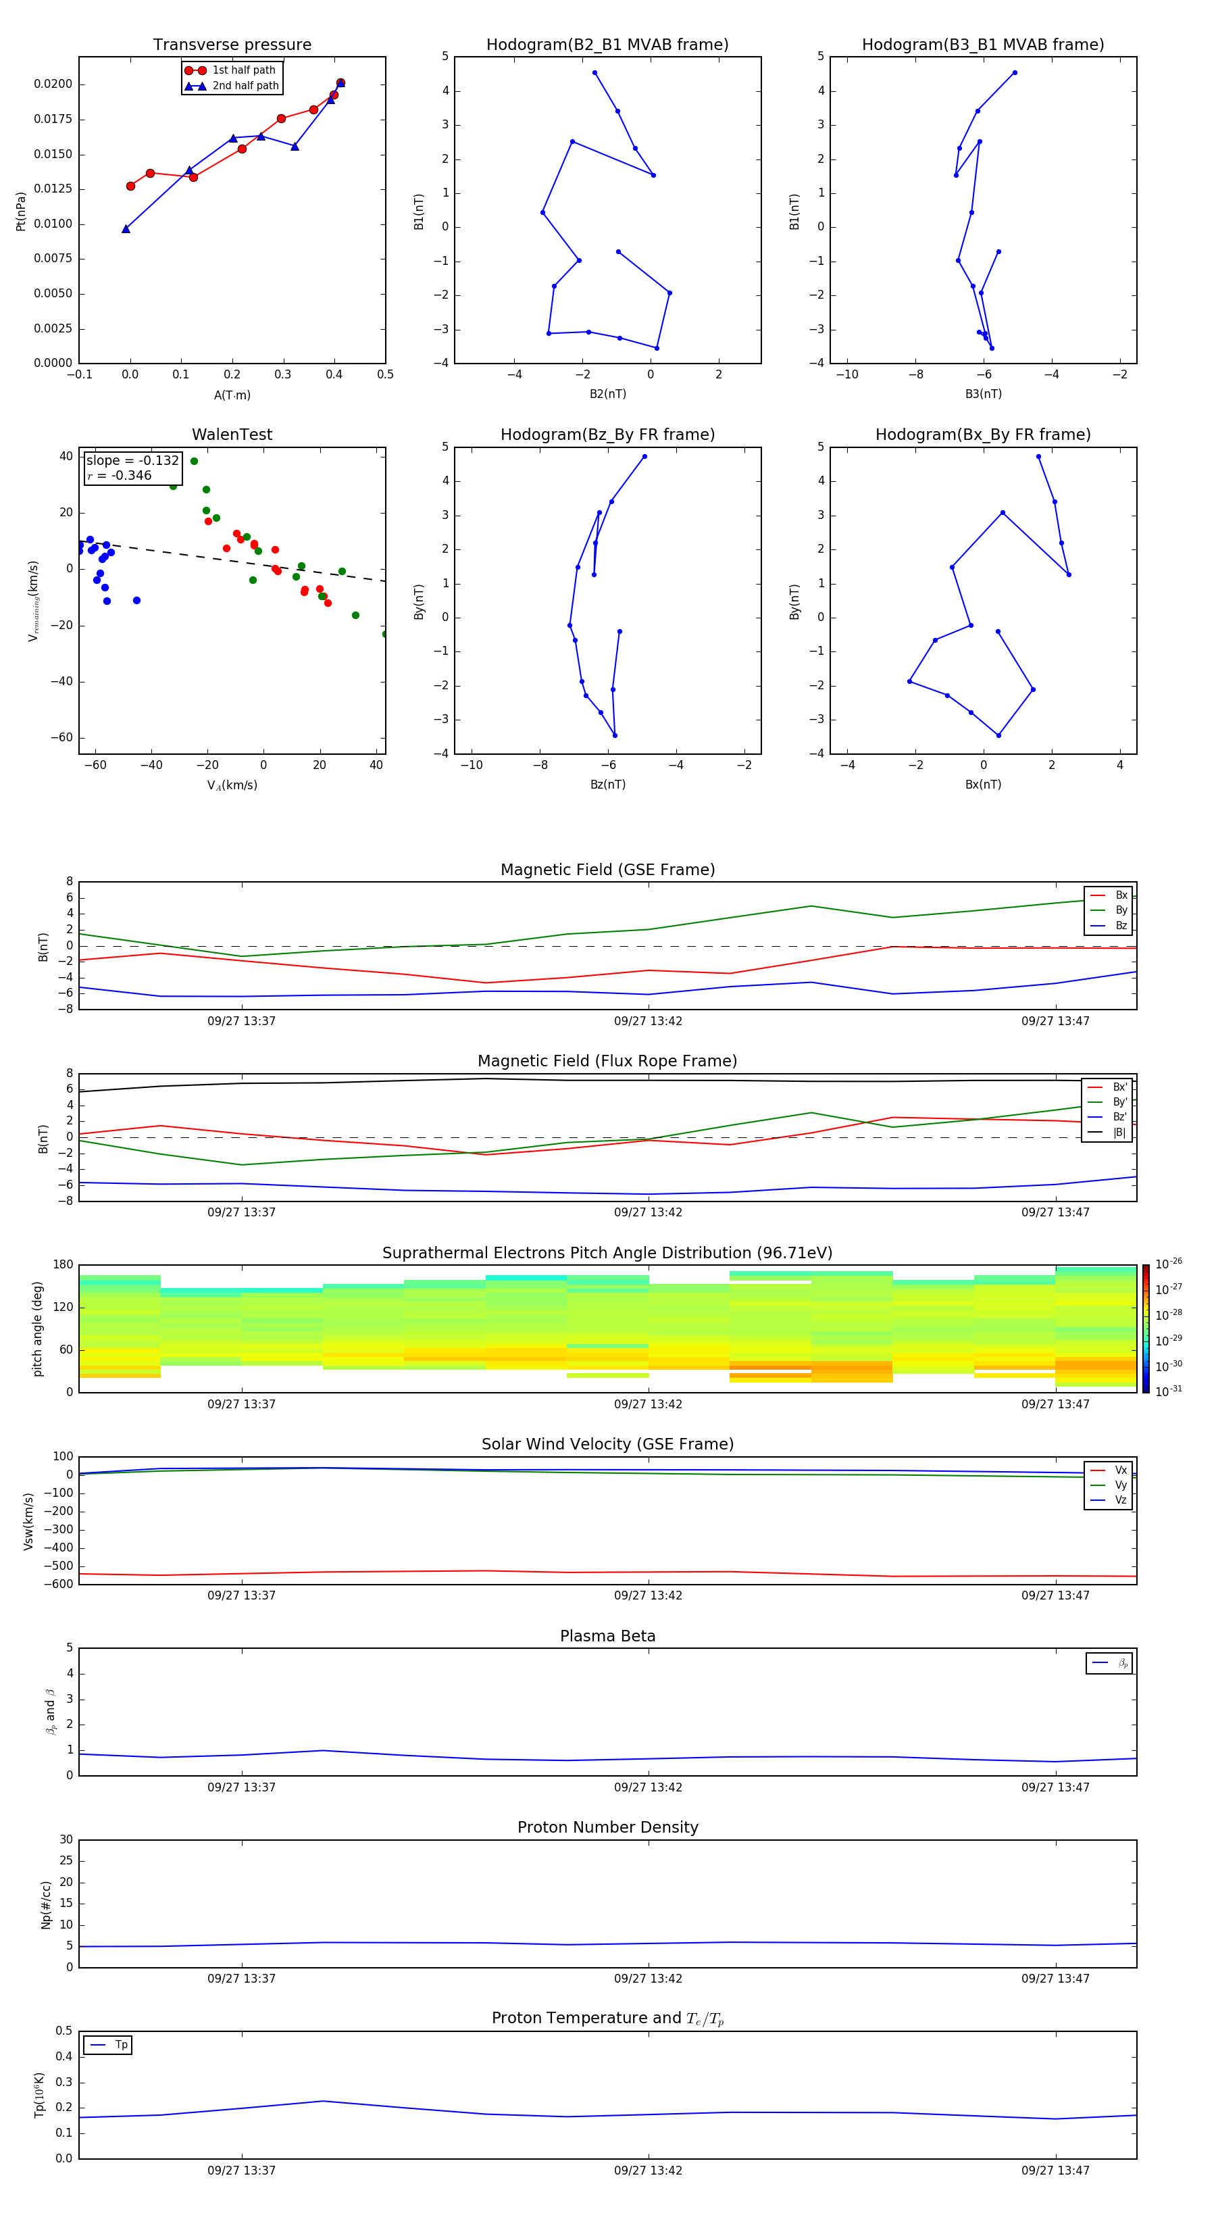Select 'Vz' in solar wind legend
Viewport: 1216px width, 2230px height.
(x=1109, y=1500)
